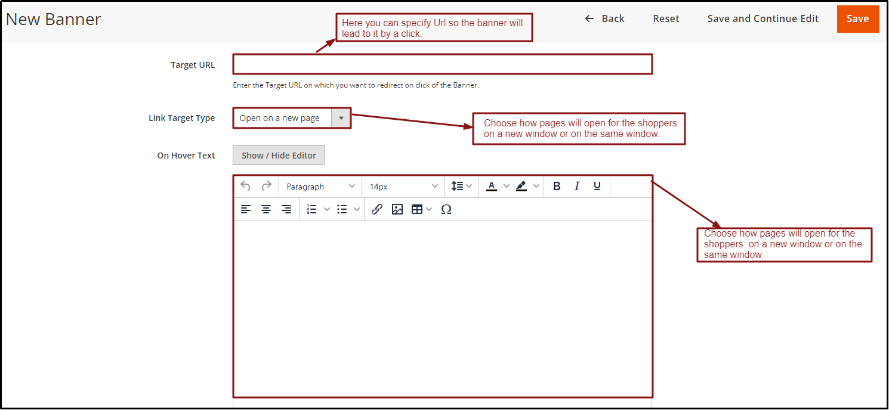The height and width of the screenshot is (410, 889).
Task: Select Reset from the top menu
Action: pos(666,18)
